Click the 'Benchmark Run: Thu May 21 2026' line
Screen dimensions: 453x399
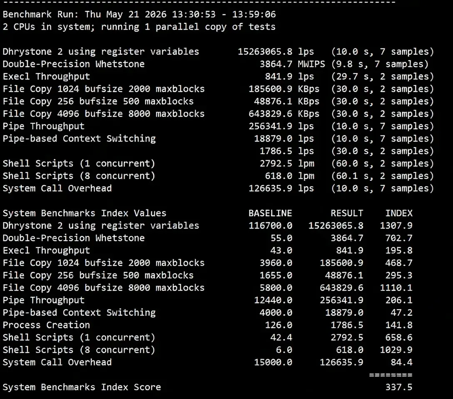[139, 14]
